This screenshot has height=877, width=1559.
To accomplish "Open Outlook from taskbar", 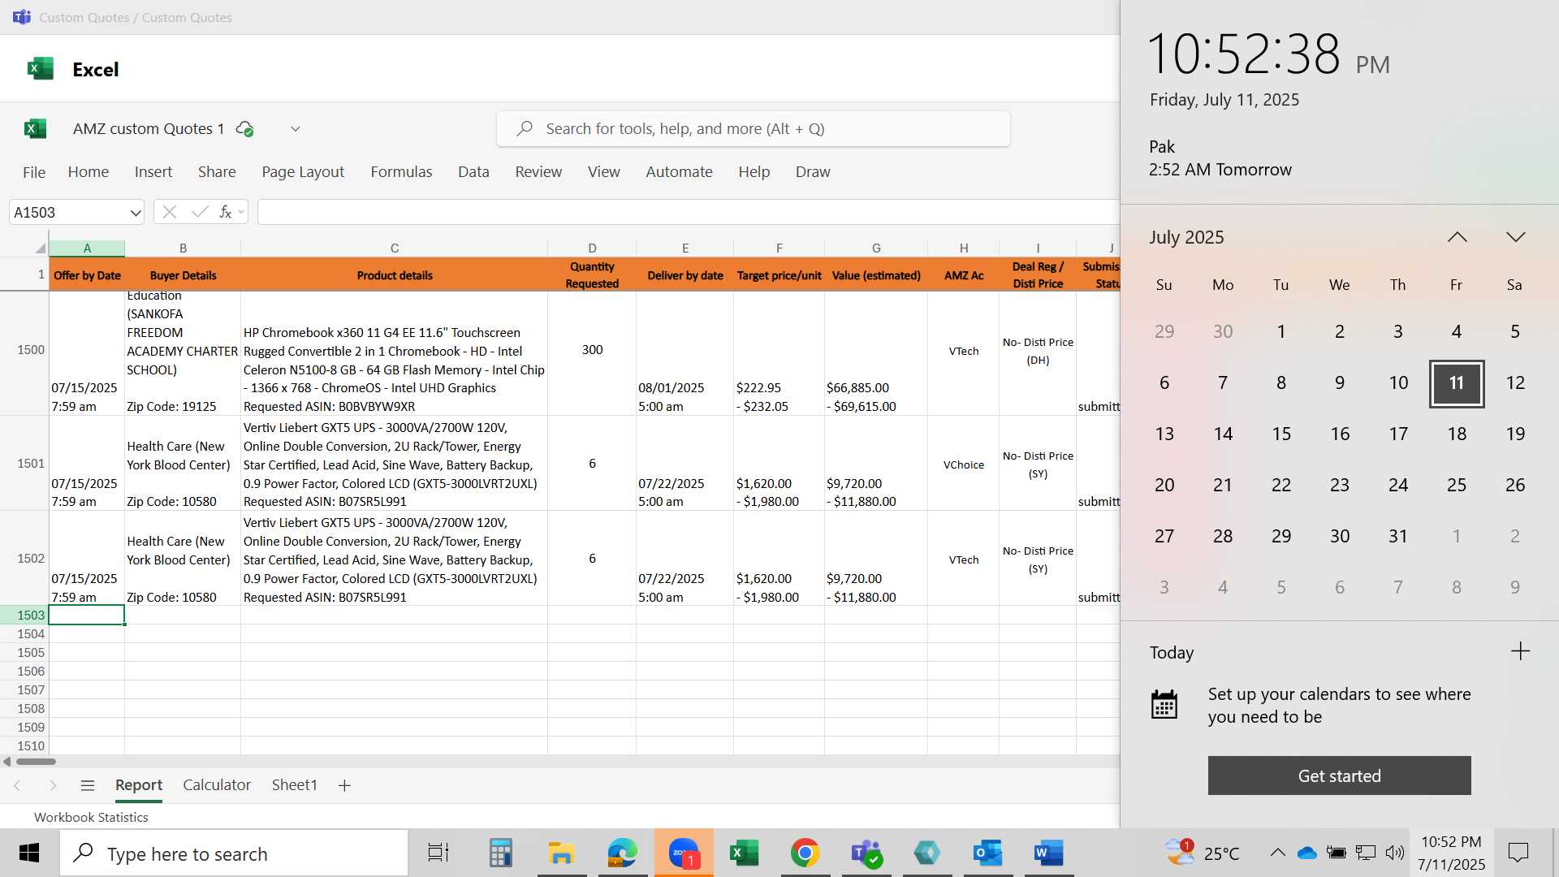I will tap(988, 853).
